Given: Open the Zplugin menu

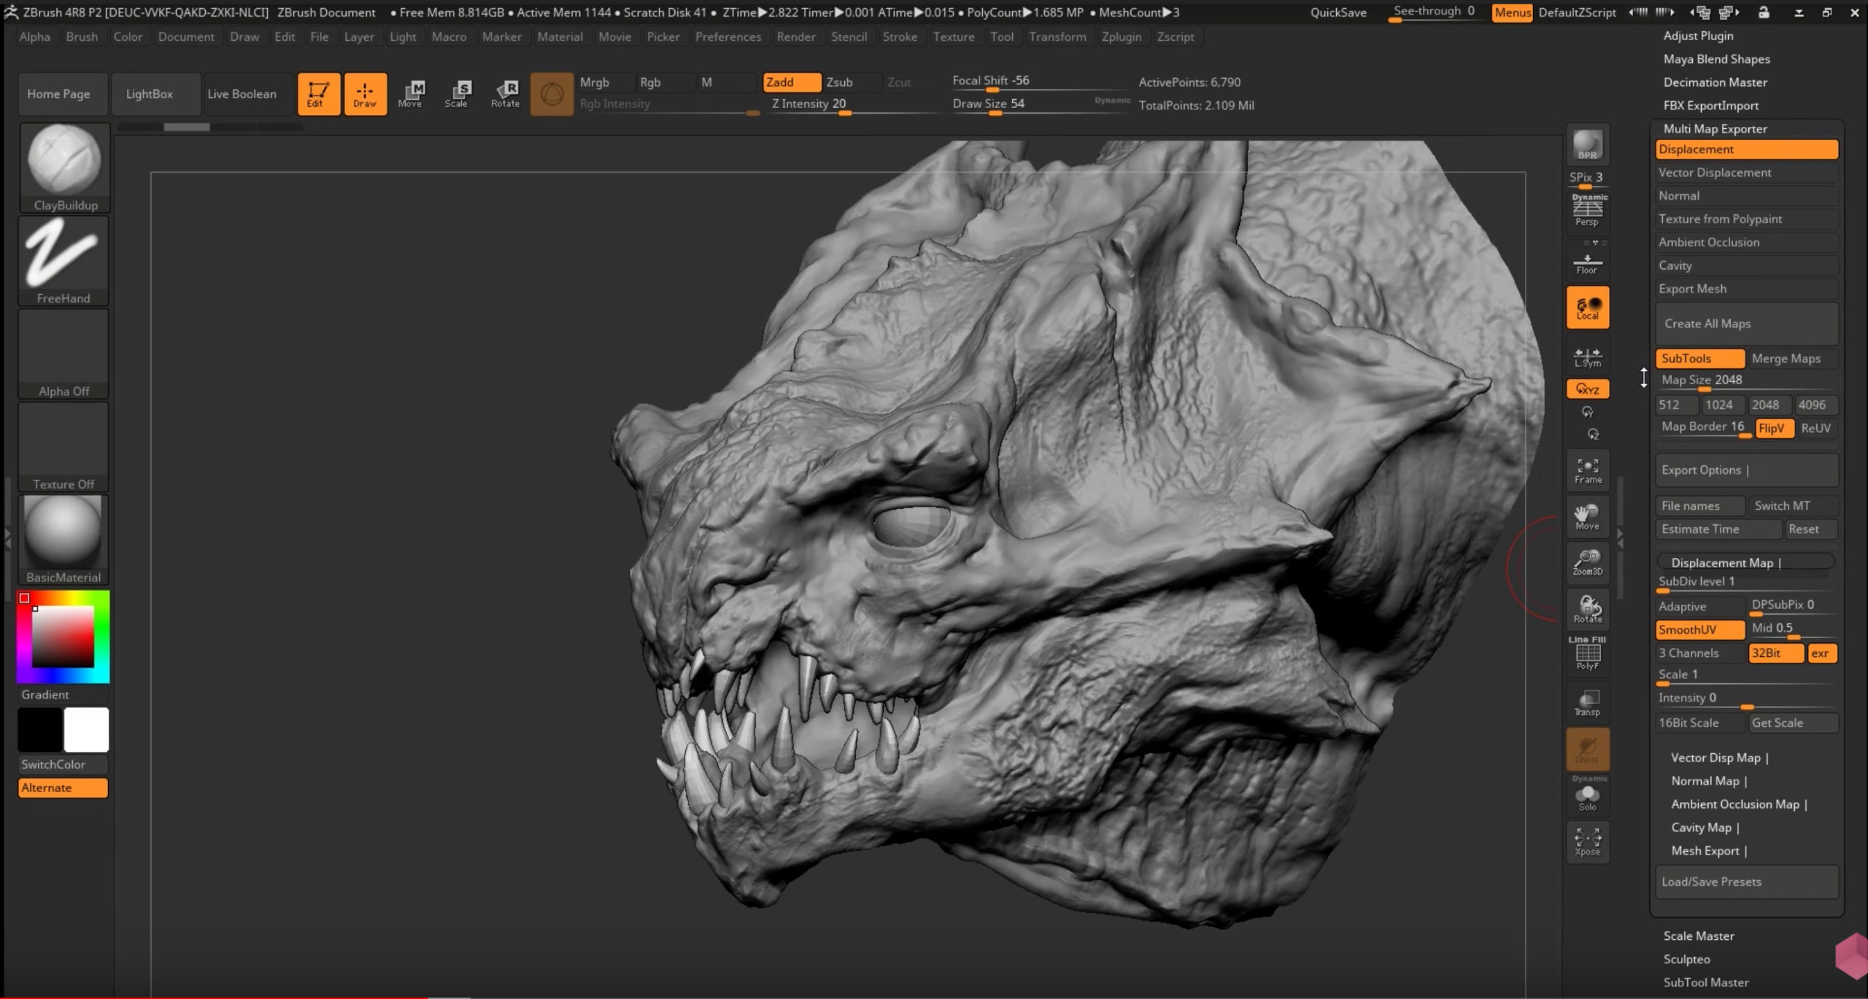Looking at the screenshot, I should click(1122, 36).
